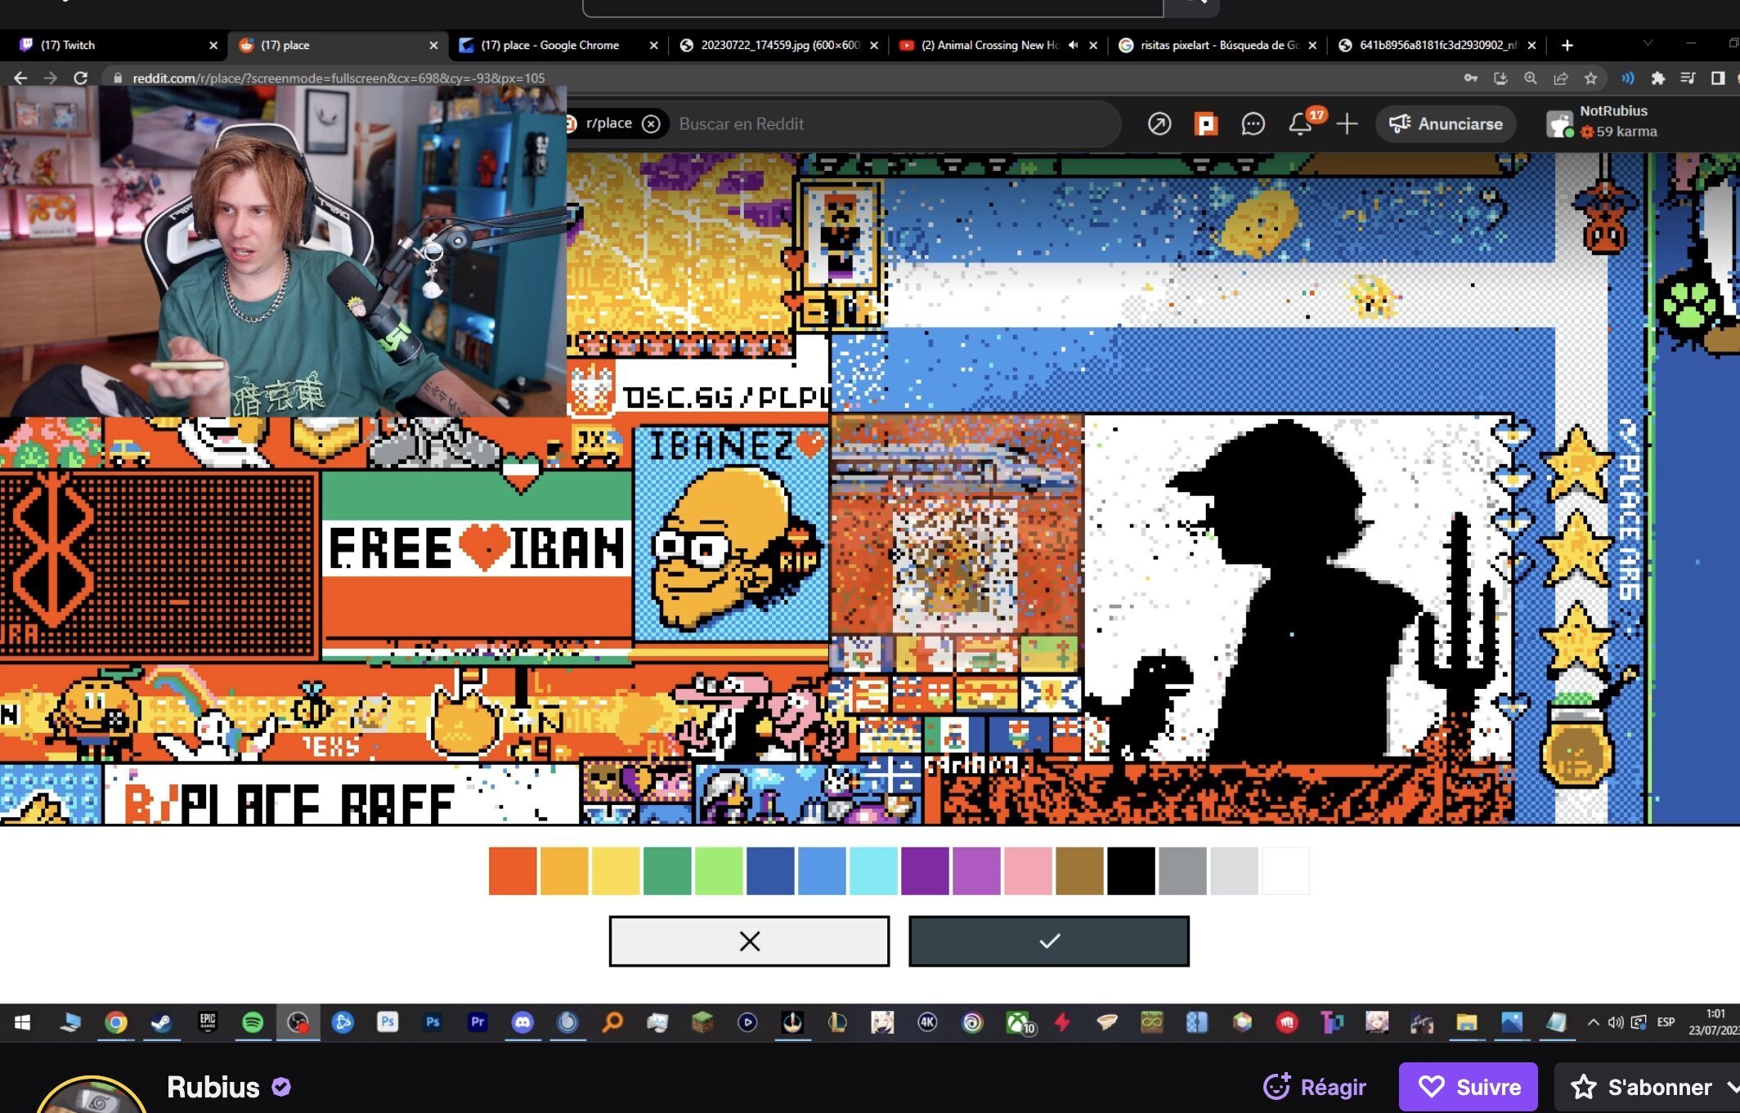The image size is (1740, 1113).
Task: Open a new Chrome tab
Action: [1567, 45]
